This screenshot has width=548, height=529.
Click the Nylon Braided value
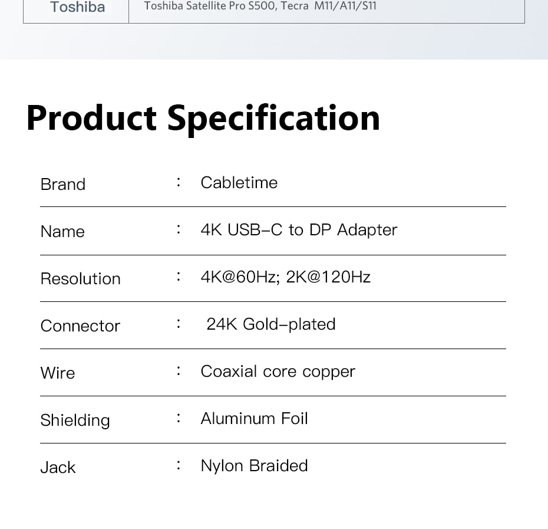point(254,466)
